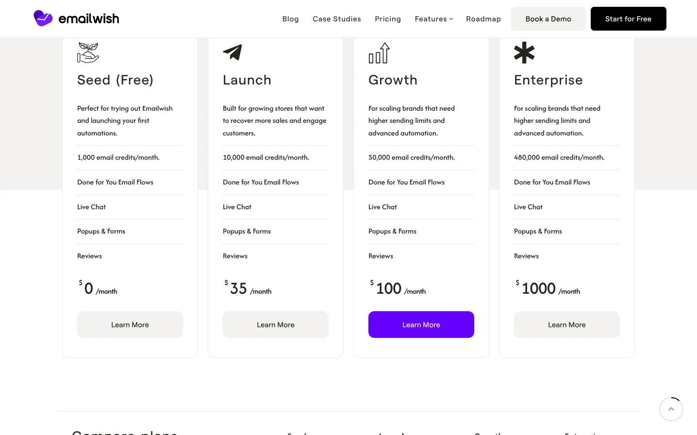The width and height of the screenshot is (697, 435).
Task: Click Learn More under Seed (Free)
Action: (130, 325)
